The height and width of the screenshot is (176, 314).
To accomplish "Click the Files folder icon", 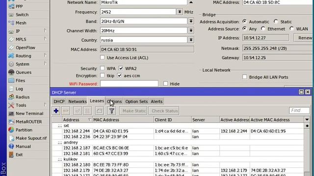I will (11, 80).
